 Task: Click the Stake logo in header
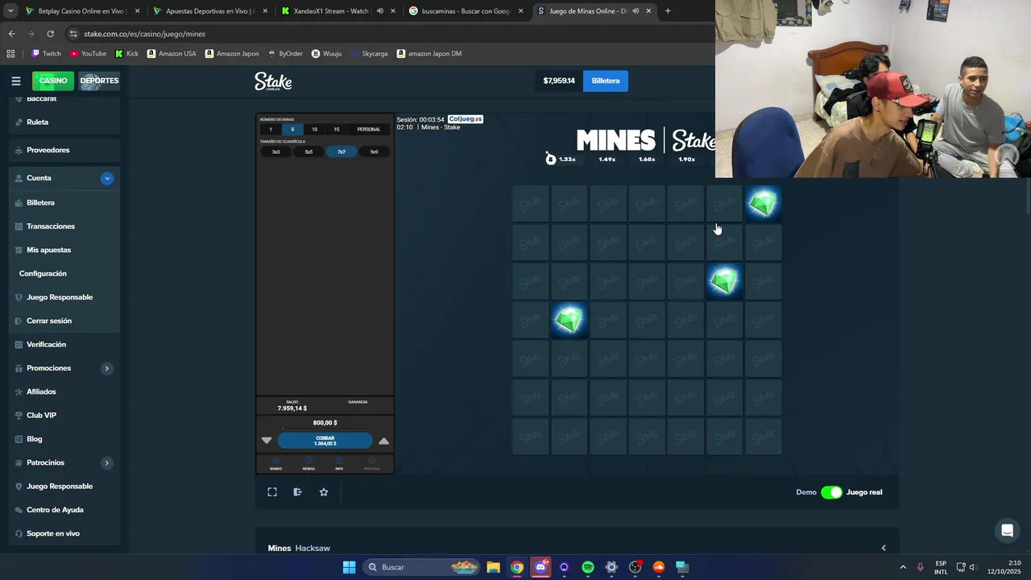pyautogui.click(x=273, y=81)
